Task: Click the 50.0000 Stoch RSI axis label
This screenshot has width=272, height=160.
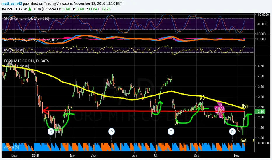Action: tap(262, 24)
